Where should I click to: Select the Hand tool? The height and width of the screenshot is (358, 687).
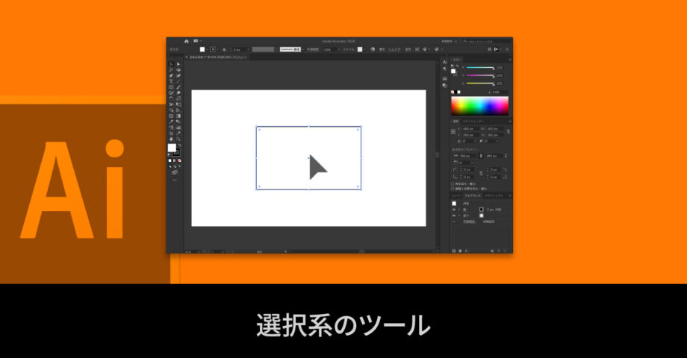[x=171, y=139]
